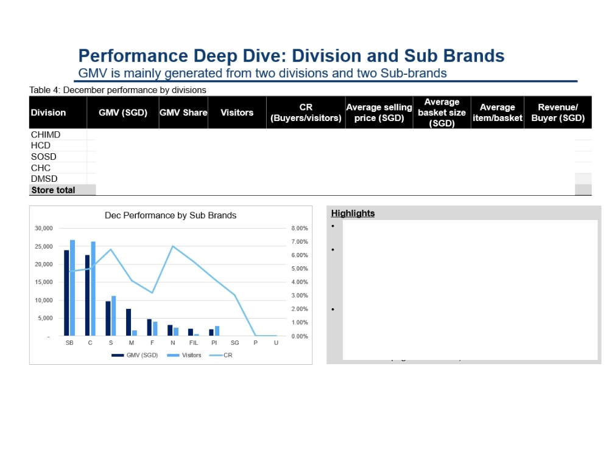Select the 'Store total' row label
Screen dimensions: 609x456
tap(53, 190)
